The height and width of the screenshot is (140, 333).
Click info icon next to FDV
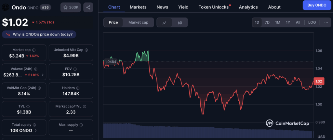(x=75, y=69)
